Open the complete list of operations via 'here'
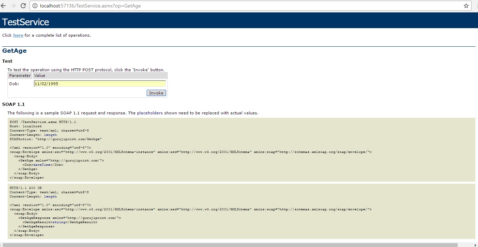Screen dimensions: 478x247 [x=18, y=35]
